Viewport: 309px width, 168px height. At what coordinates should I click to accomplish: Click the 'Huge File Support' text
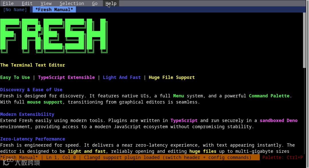[x=172, y=77]
